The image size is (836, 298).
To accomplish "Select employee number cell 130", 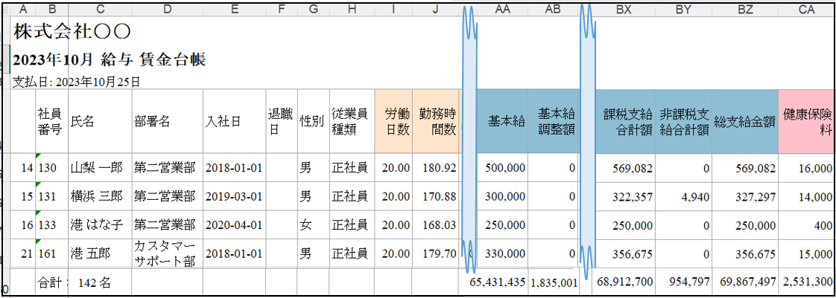I will 51,168.
